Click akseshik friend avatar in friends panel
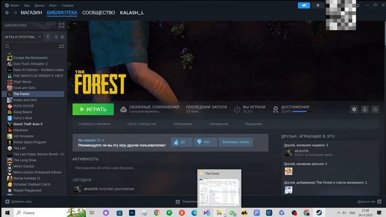The image size is (386, 217). (288, 153)
